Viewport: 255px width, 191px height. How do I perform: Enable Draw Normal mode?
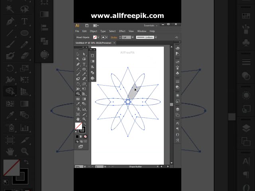(x=77, y=142)
